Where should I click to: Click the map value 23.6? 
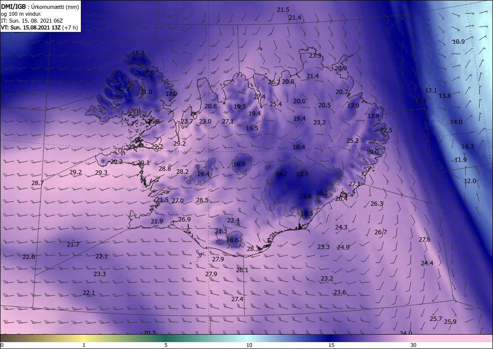340,292
